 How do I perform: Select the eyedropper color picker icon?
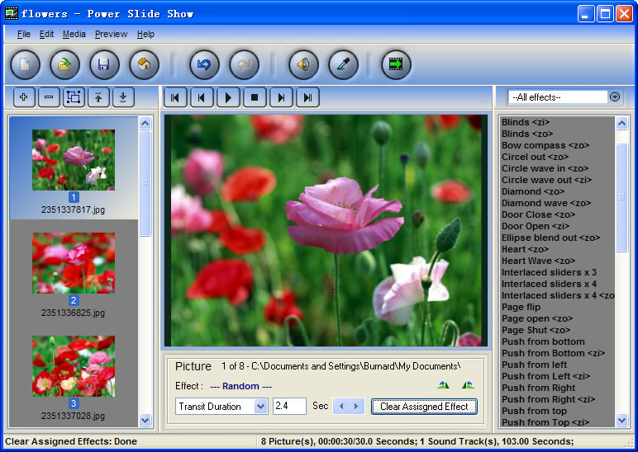[x=344, y=64]
